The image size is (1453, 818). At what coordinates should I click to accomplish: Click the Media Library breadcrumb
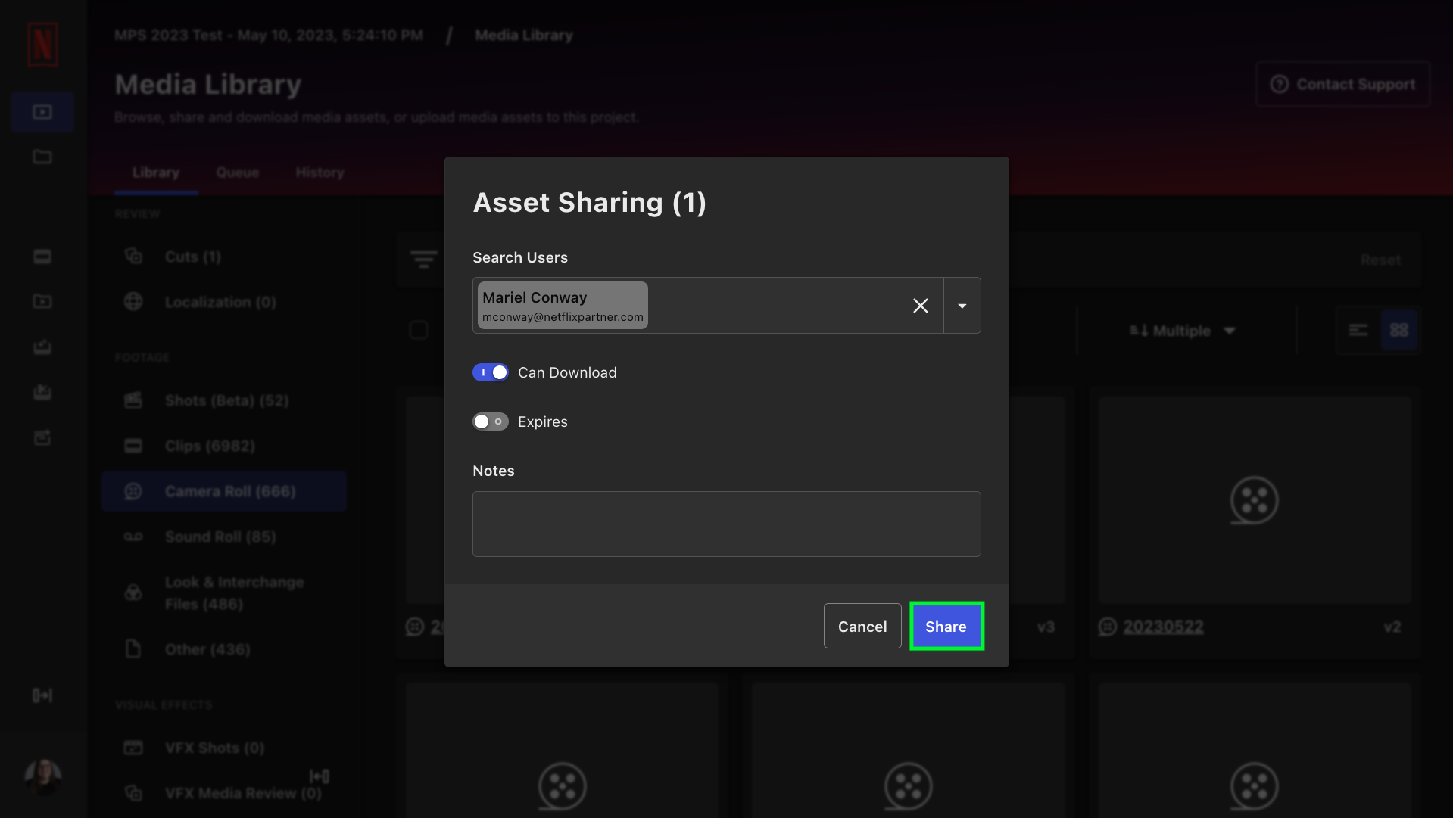click(x=524, y=35)
